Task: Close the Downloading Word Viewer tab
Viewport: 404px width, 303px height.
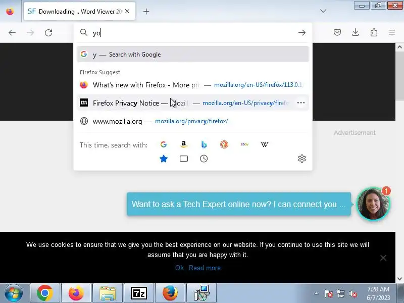Action: [x=127, y=11]
